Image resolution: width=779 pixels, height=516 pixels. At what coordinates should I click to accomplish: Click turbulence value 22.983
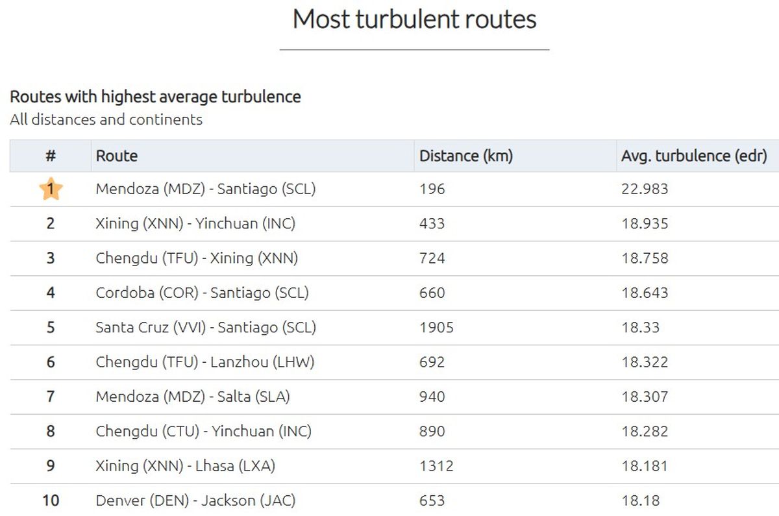coord(645,189)
